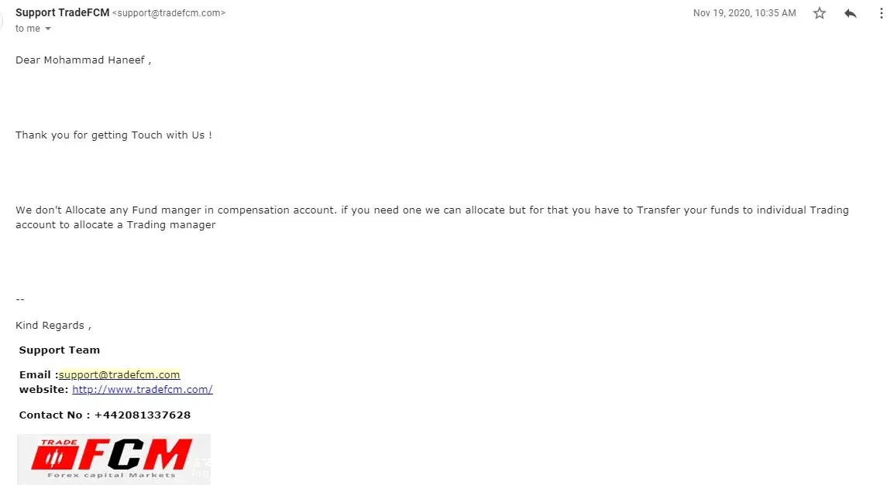Click the "Thank you for getting Touch" line
Image resolution: width=887 pixels, height=485 pixels.
[113, 135]
